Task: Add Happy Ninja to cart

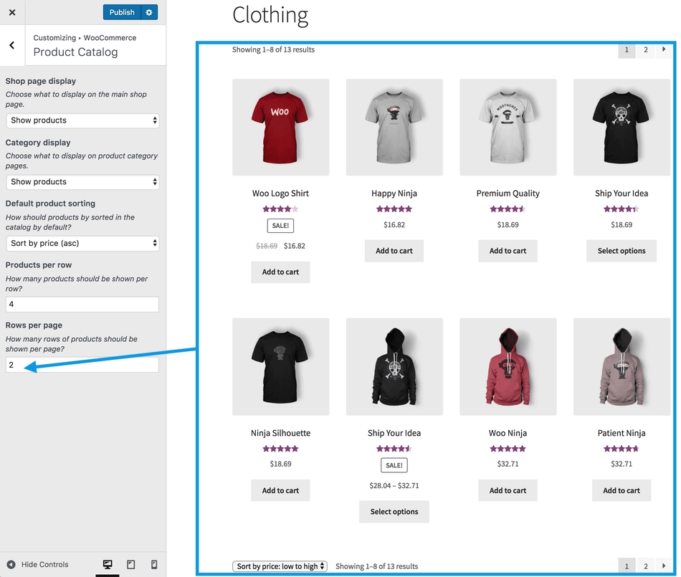Action: [394, 251]
